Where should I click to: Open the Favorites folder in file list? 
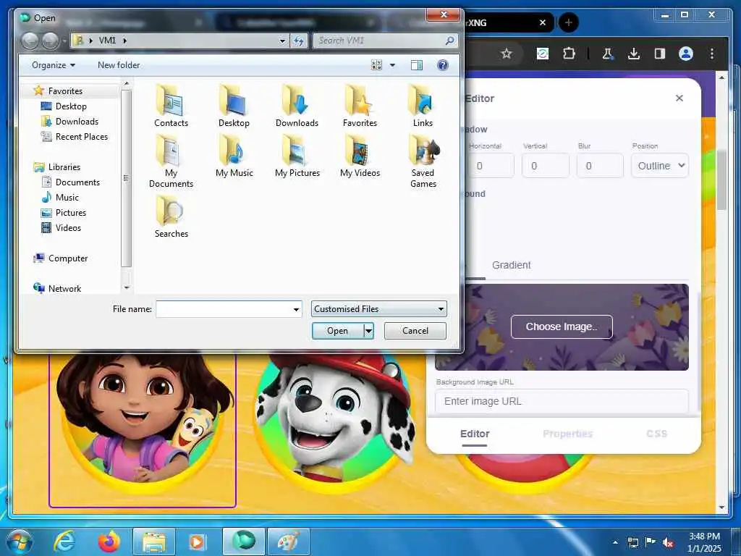pos(360,106)
